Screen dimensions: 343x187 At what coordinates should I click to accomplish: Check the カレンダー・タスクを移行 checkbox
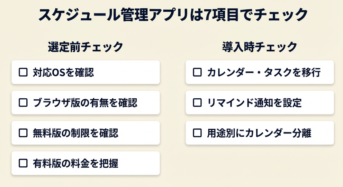point(197,72)
